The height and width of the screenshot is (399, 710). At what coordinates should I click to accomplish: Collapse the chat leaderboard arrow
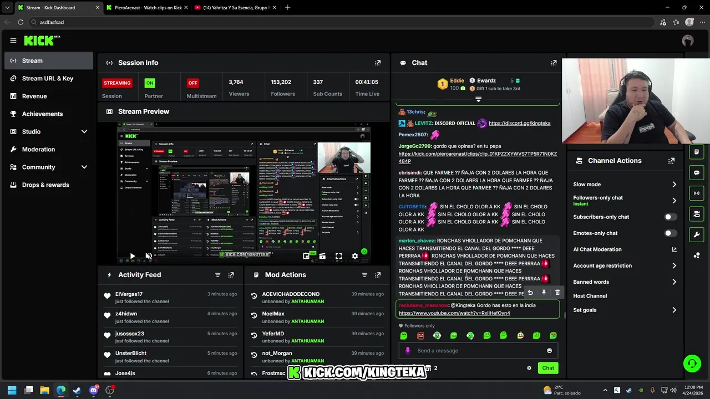click(478, 99)
